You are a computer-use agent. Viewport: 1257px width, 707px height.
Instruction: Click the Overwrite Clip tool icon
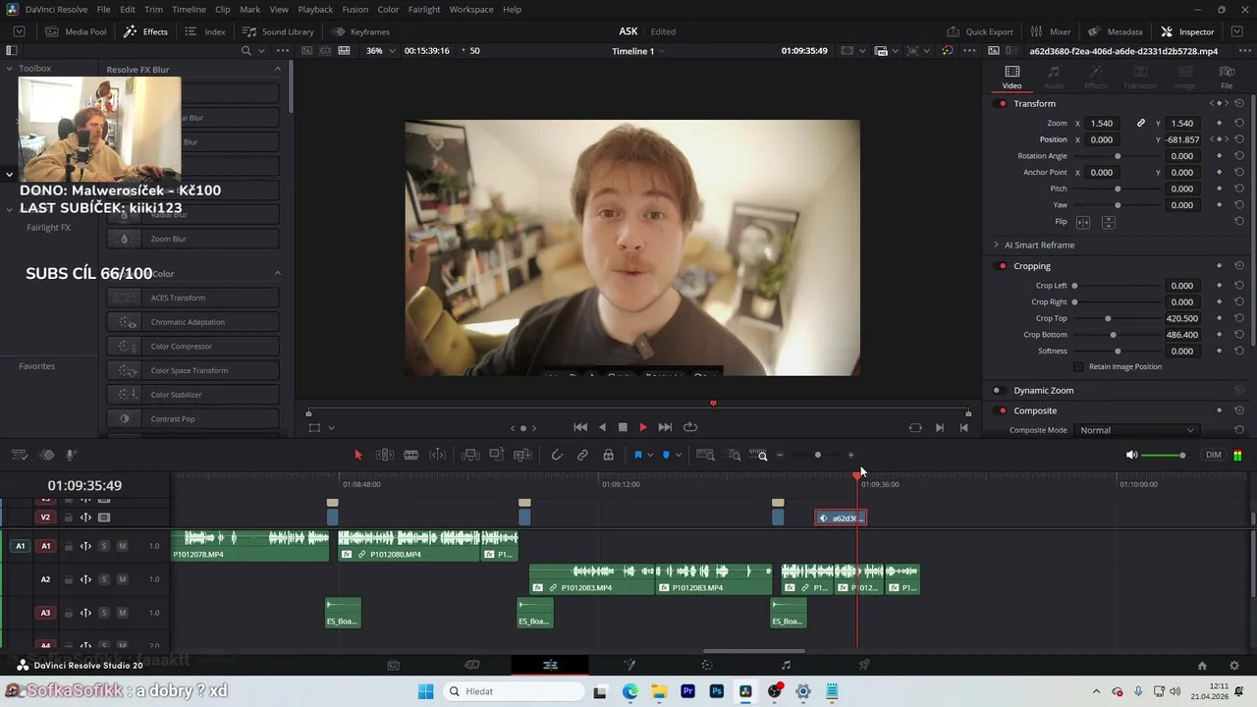(x=497, y=455)
